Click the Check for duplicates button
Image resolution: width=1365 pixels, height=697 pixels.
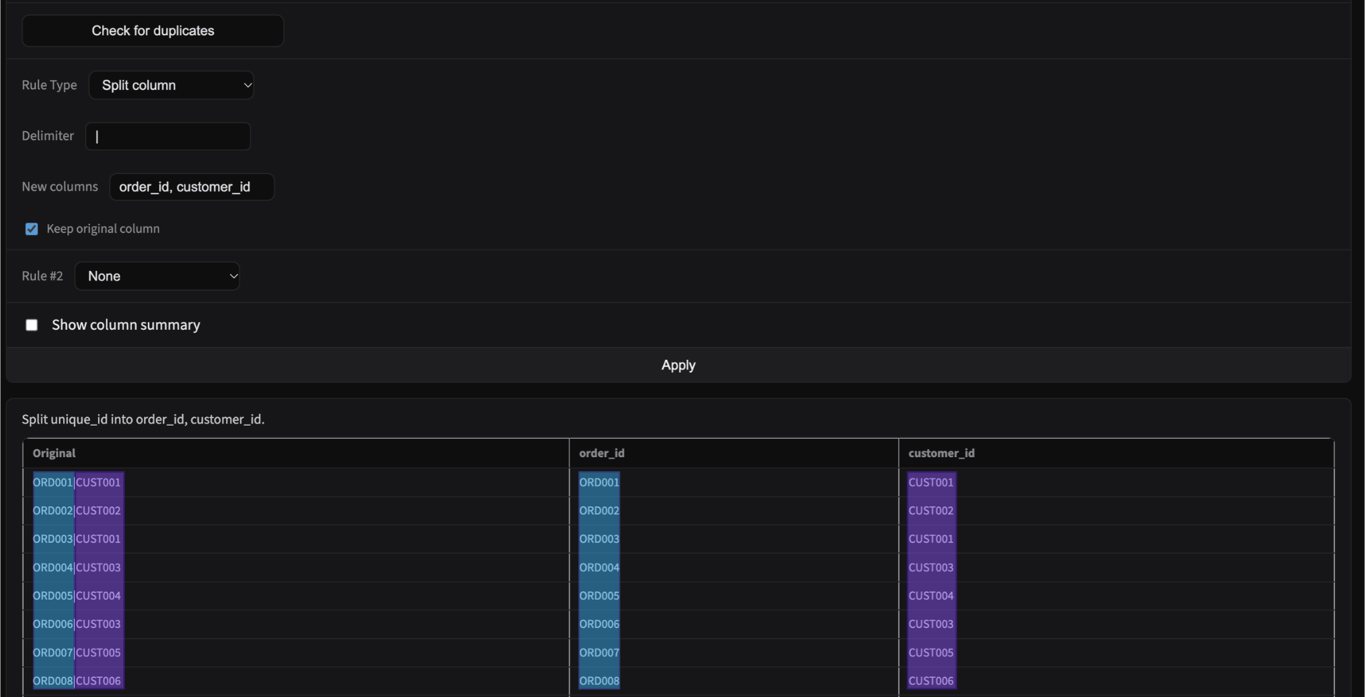point(153,31)
